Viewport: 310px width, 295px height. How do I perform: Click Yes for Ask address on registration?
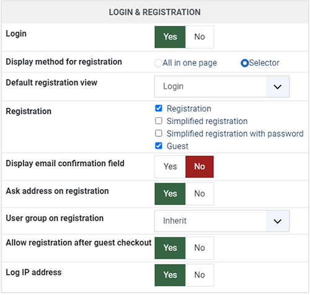click(170, 194)
